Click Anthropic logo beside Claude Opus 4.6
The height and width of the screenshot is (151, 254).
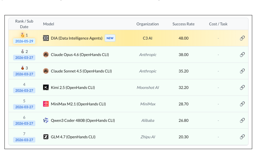46,54
